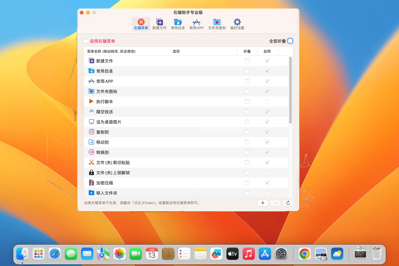
Task: Select the 执行脚本 row text
Action: [105, 101]
